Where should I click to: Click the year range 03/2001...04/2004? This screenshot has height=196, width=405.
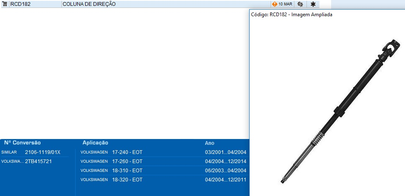(x=225, y=152)
